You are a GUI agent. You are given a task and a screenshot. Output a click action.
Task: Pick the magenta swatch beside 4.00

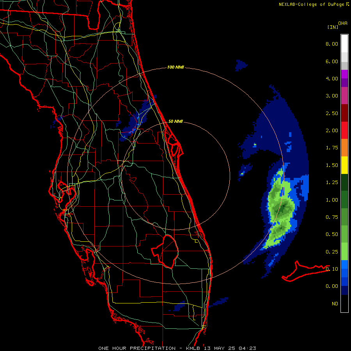344,74
